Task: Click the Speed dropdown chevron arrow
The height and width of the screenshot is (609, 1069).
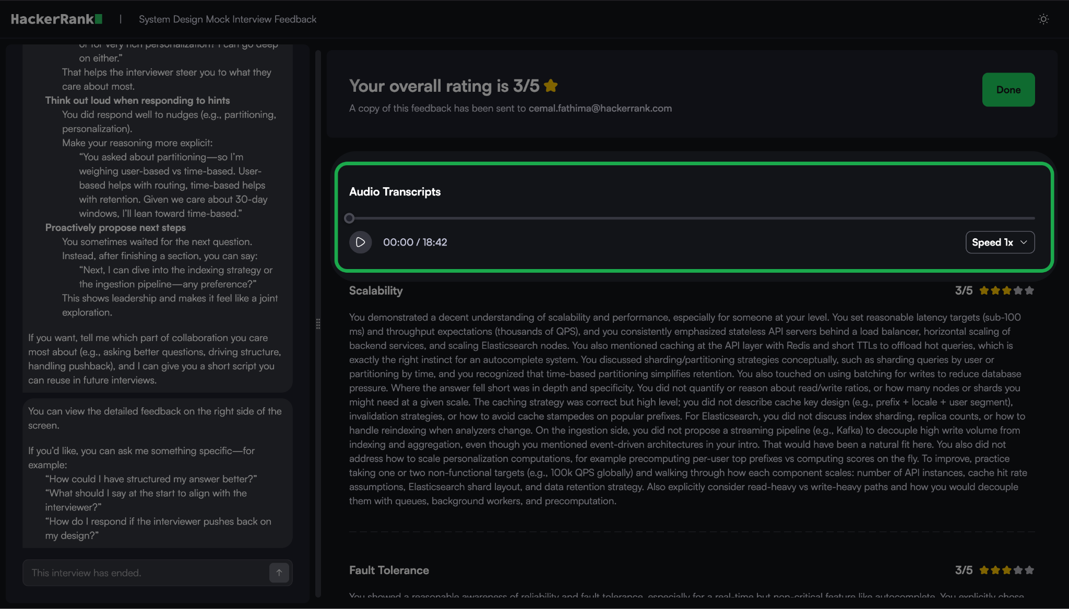Action: [x=1024, y=242]
